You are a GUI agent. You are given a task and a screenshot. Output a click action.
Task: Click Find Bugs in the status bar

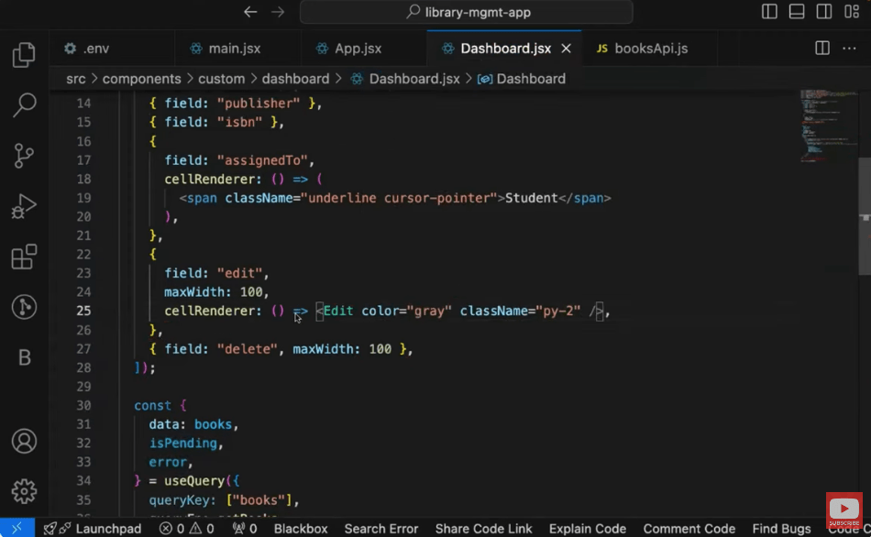[781, 529]
